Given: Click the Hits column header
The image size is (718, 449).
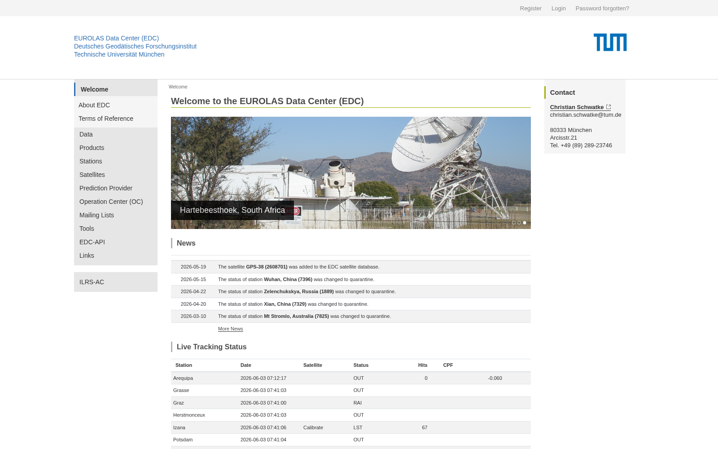Looking at the screenshot, I should 423,365.
